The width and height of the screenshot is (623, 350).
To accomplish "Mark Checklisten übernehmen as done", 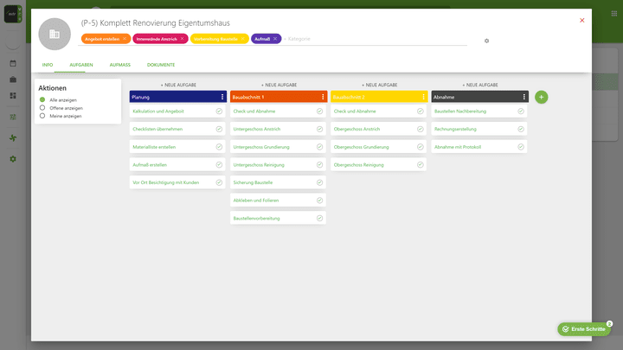I will coord(219,129).
